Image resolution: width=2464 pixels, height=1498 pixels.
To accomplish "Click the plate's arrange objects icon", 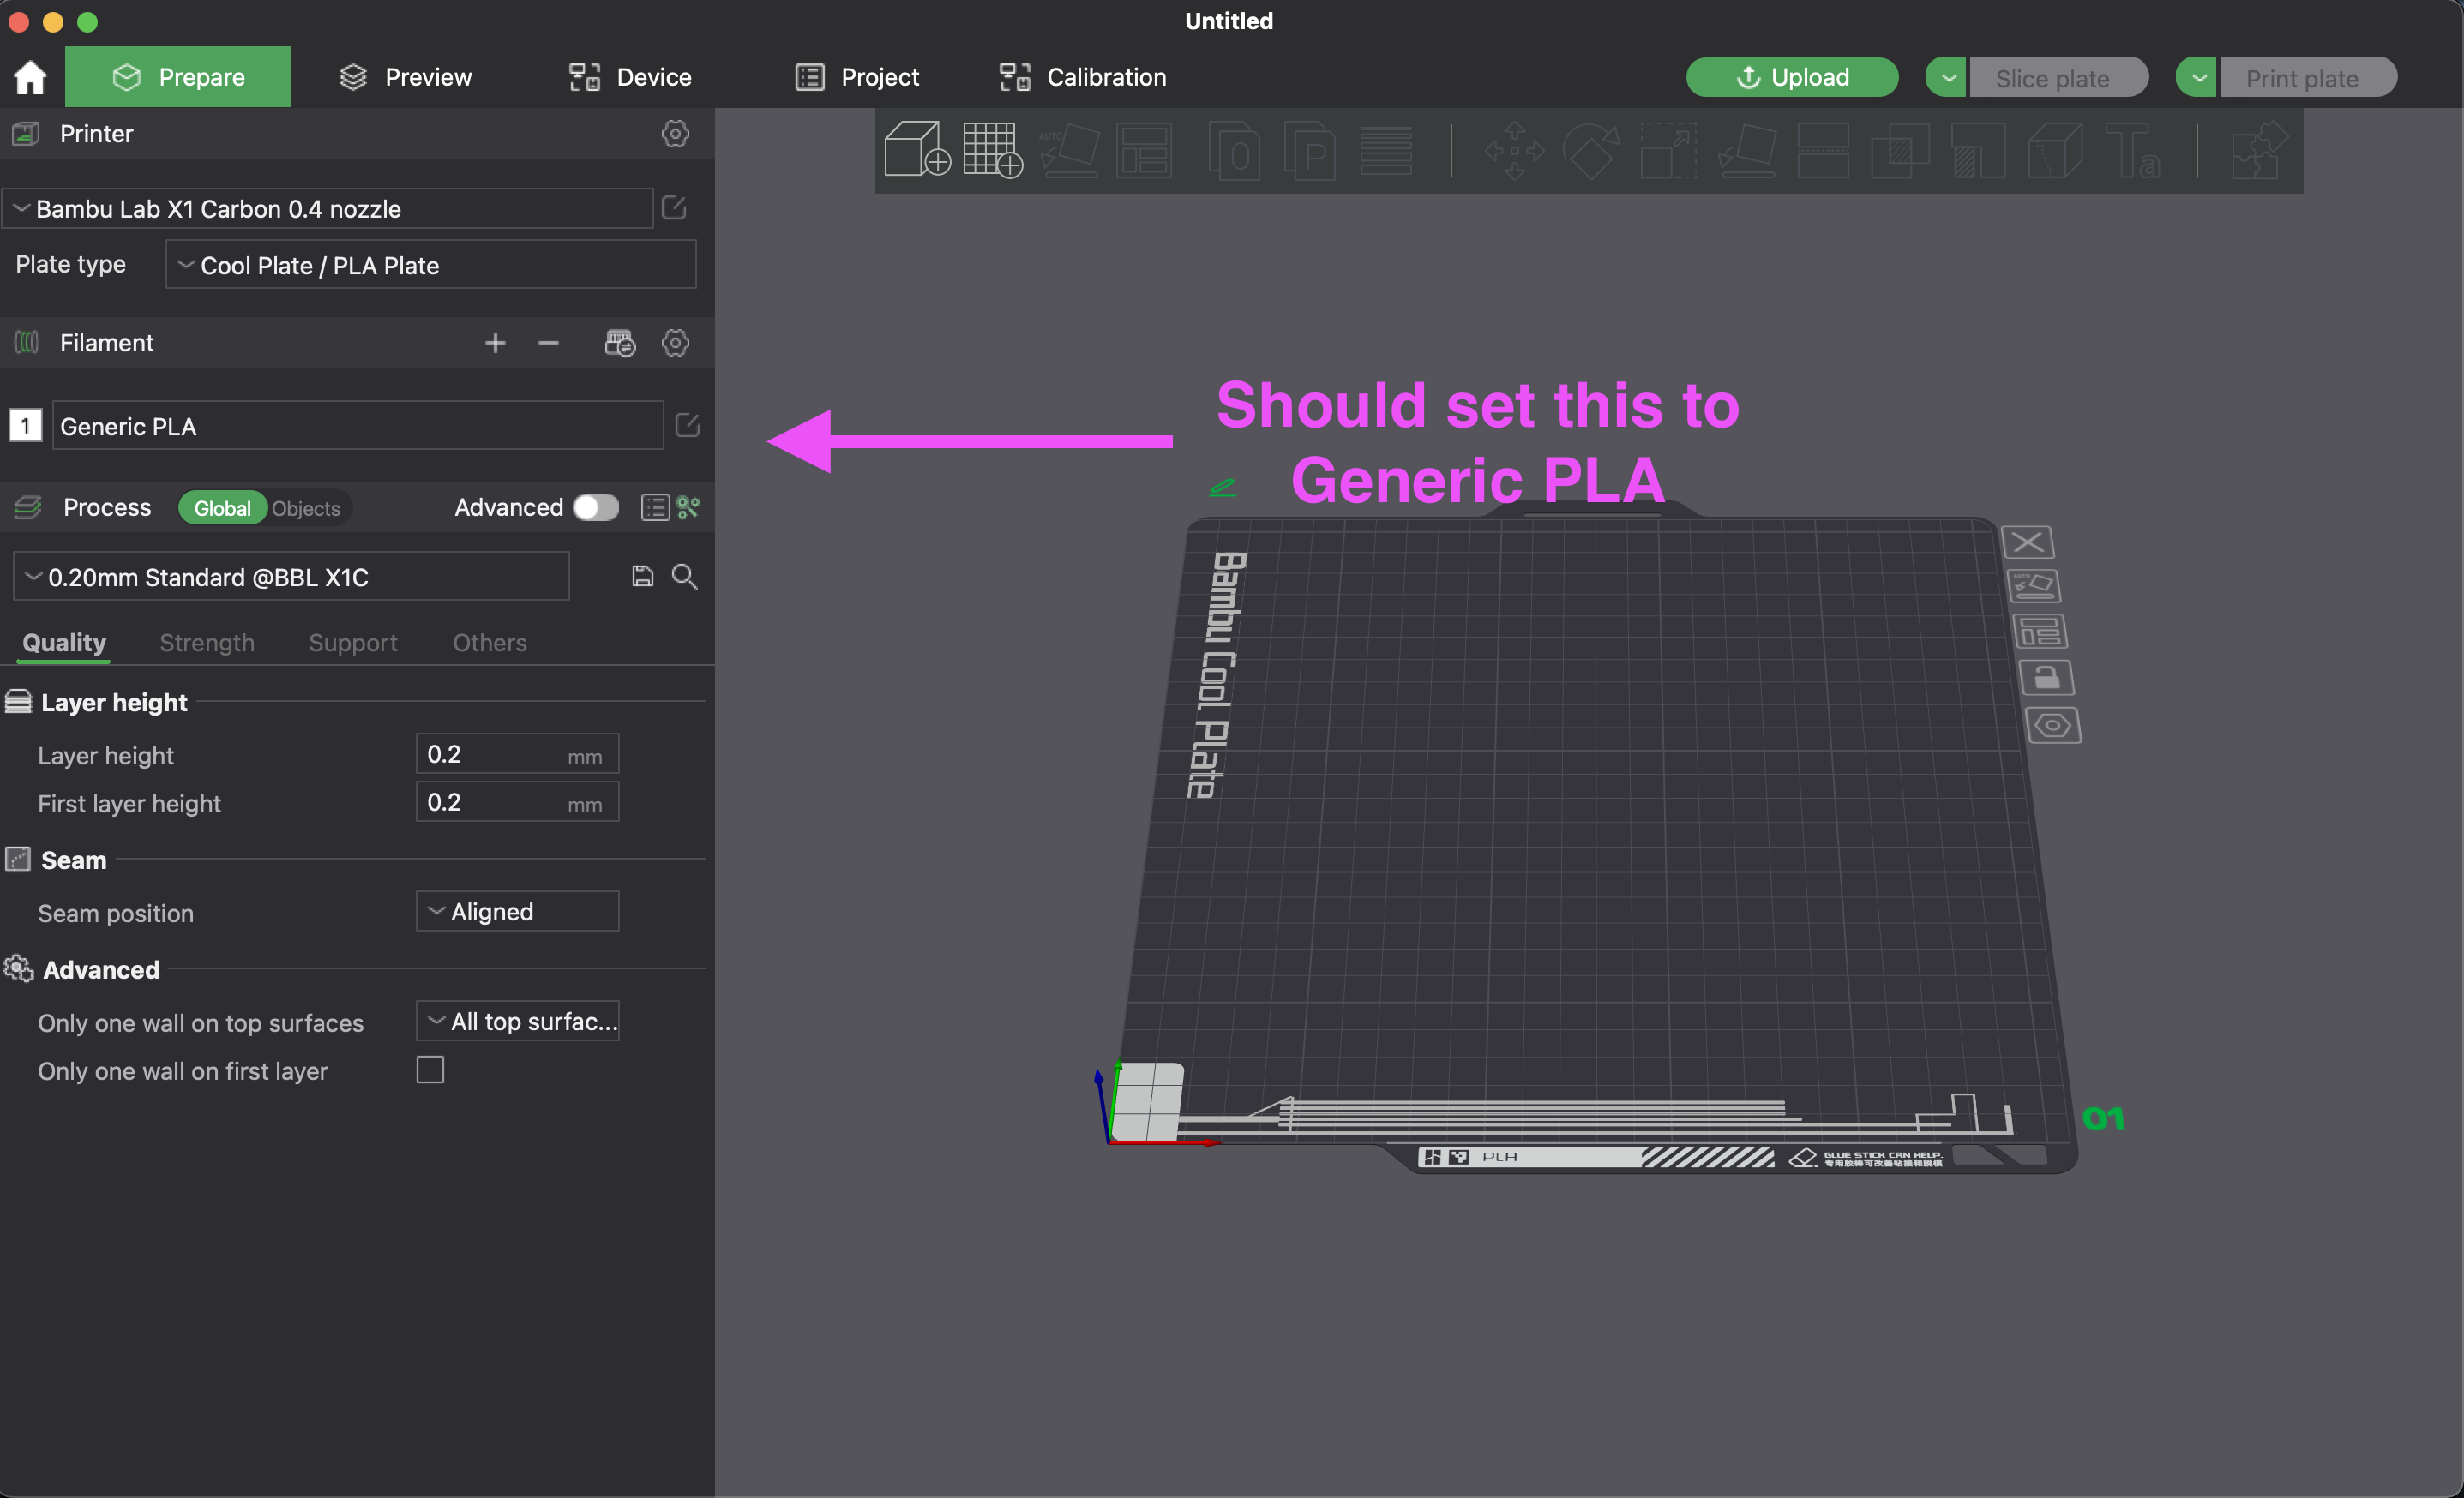I will (x=2039, y=632).
